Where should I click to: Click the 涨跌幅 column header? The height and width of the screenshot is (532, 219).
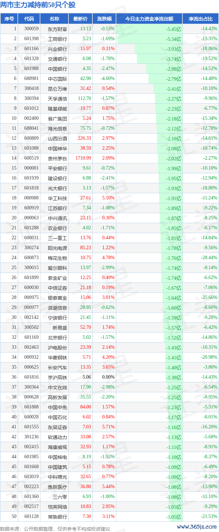(x=104, y=19)
